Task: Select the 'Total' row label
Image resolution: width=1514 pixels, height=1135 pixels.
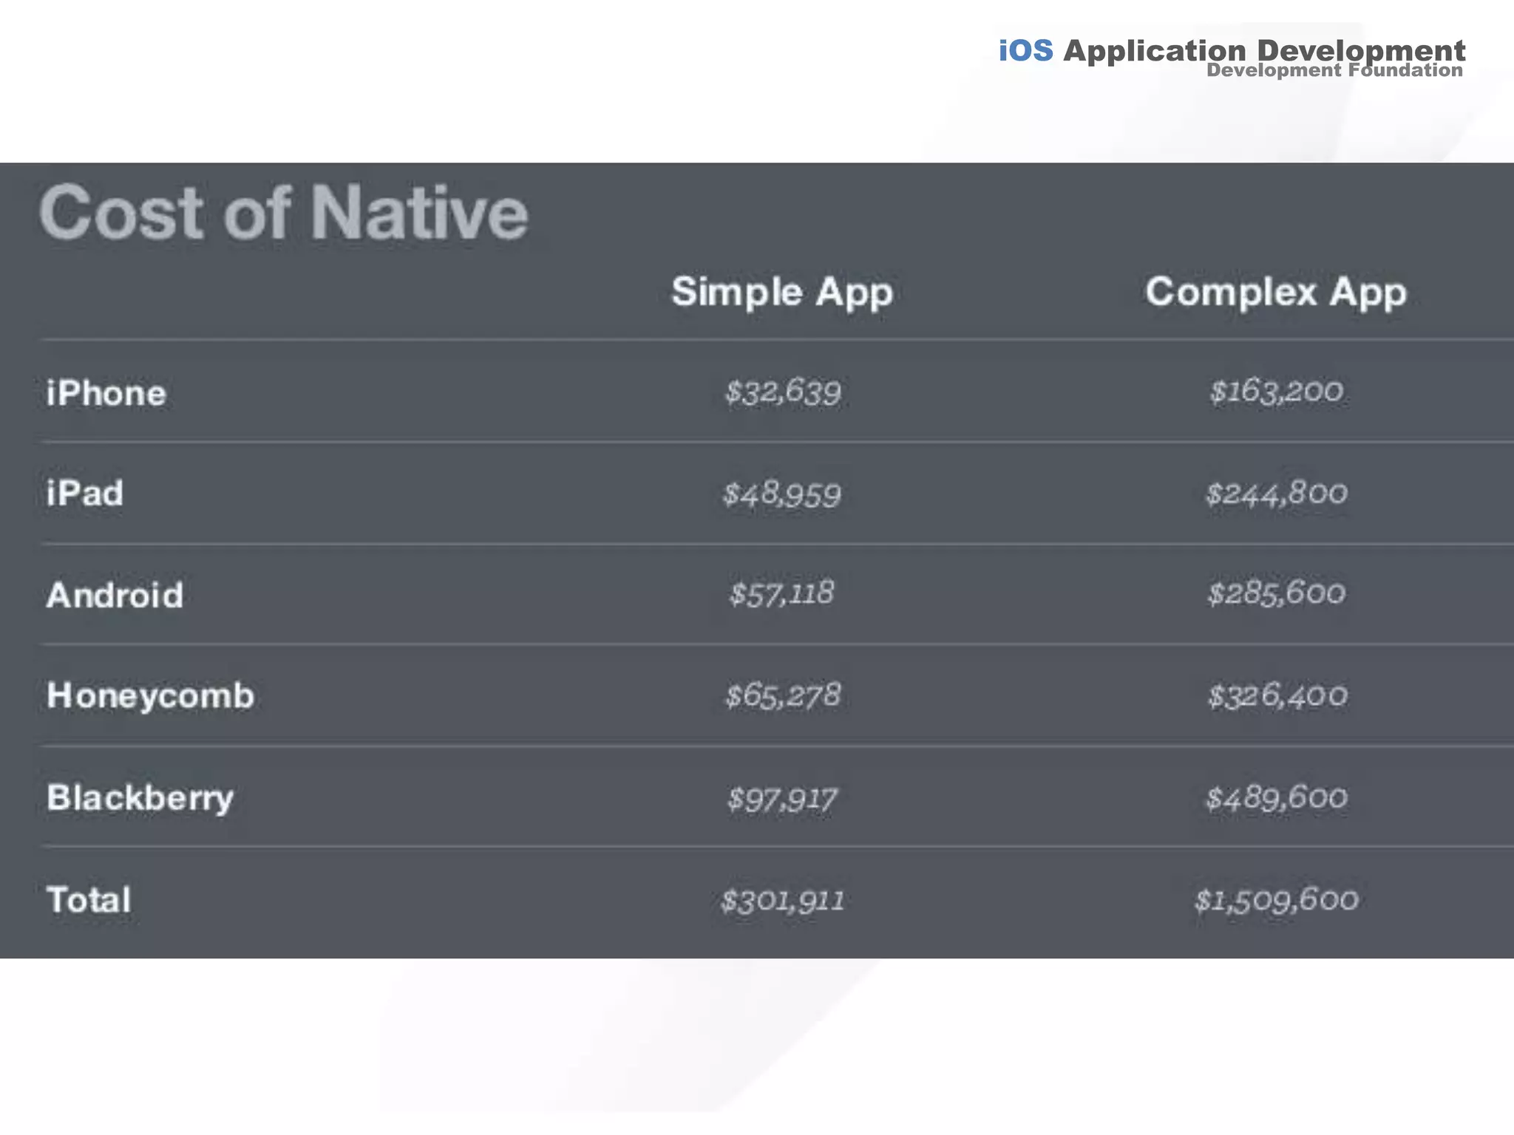Action: coord(89,899)
